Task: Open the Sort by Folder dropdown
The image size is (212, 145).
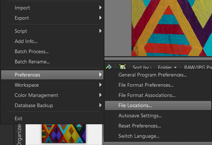Action: (x=167, y=67)
